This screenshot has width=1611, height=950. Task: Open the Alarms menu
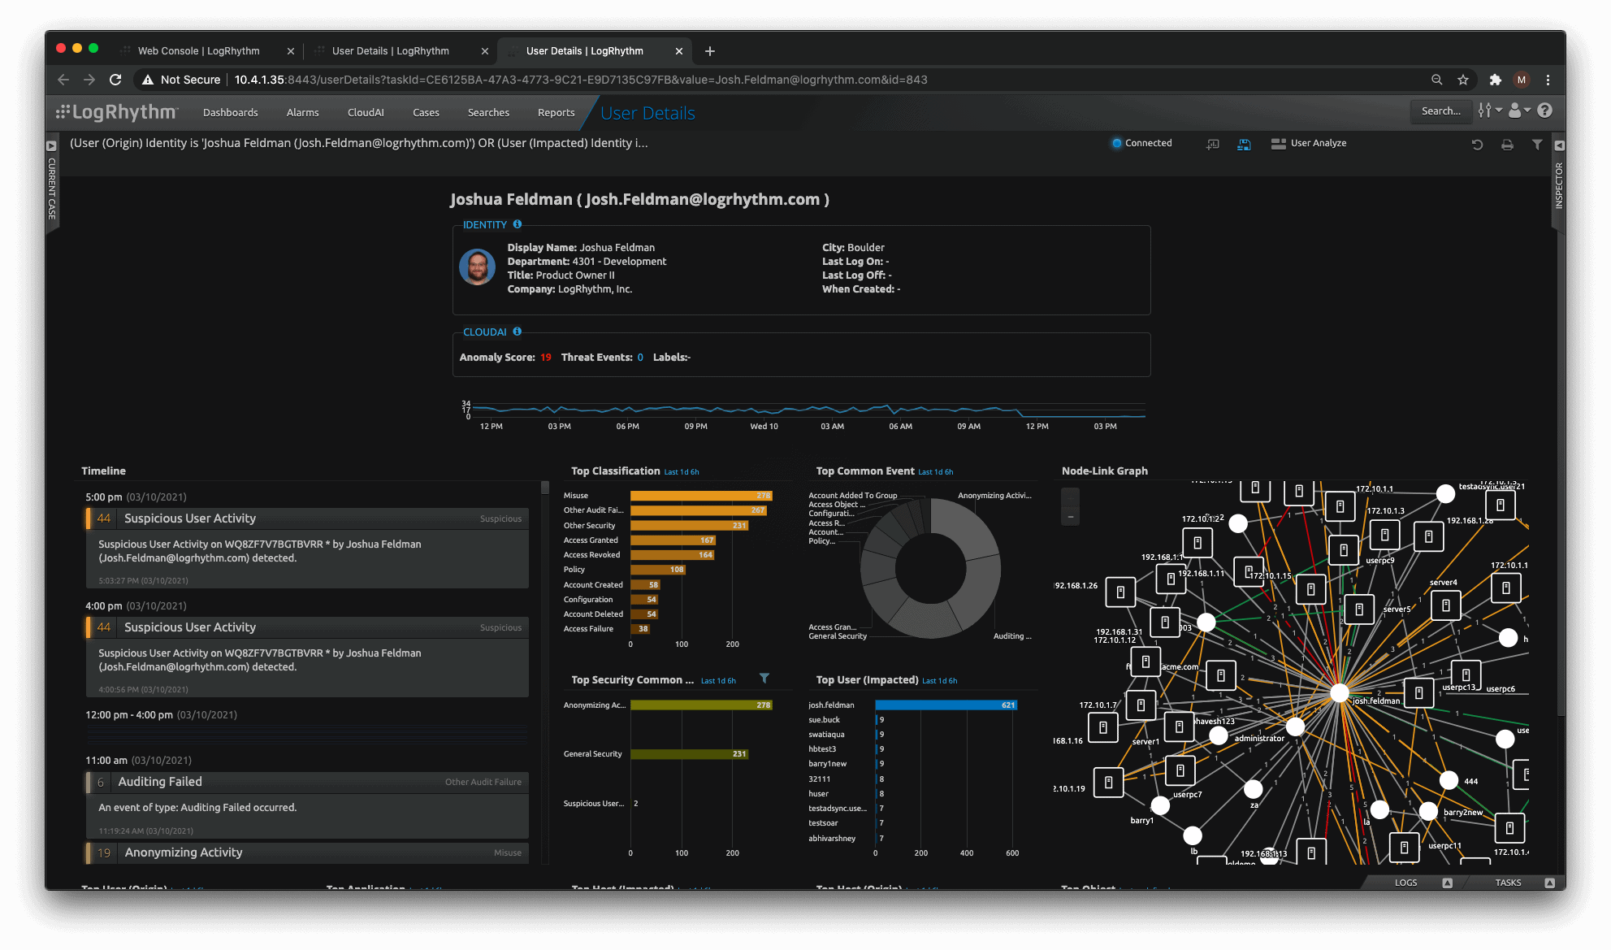(302, 113)
